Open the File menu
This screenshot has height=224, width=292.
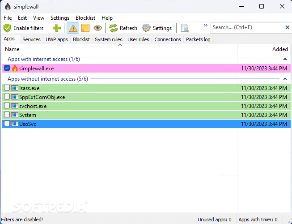coord(8,18)
